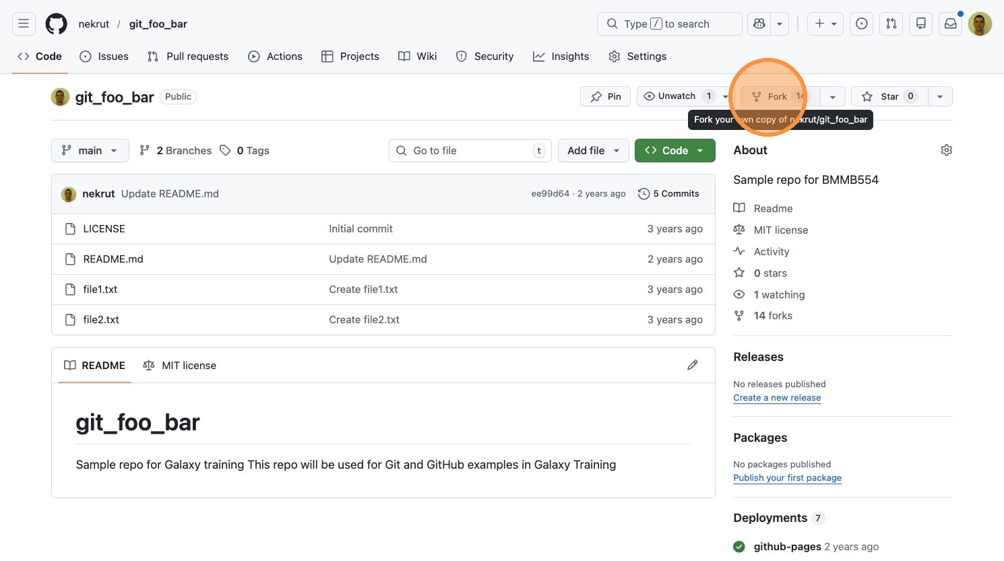The image size is (1004, 561).
Task: Open the notifications inbox icon
Action: [x=950, y=24]
